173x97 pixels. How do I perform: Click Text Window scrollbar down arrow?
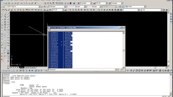123,67
